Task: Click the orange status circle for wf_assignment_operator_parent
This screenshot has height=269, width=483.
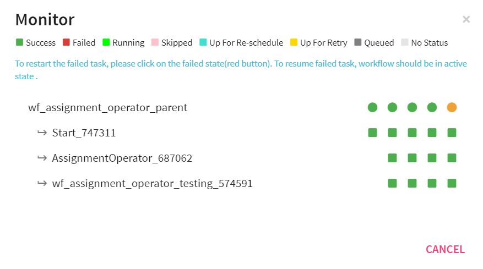Action: tap(452, 107)
